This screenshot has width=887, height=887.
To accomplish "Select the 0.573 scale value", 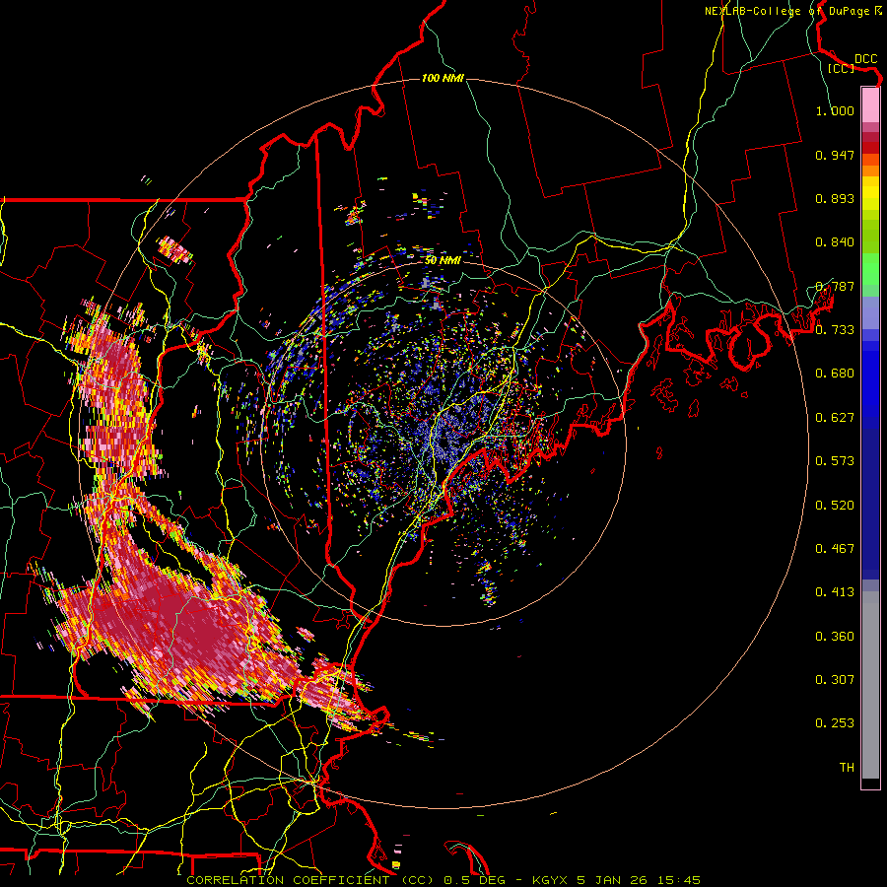I will tap(835, 461).
